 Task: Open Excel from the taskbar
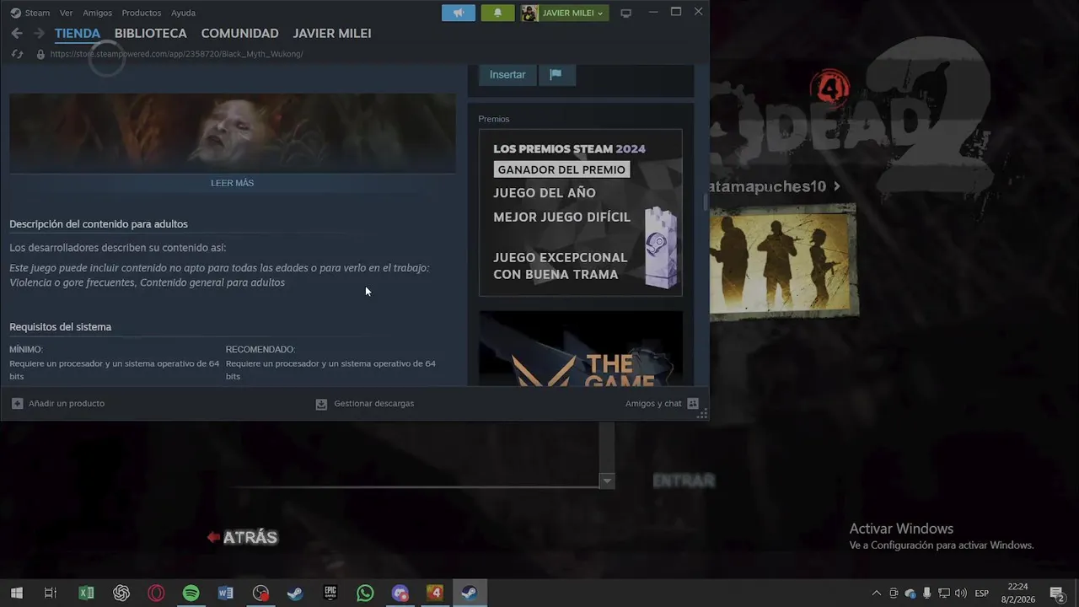[x=86, y=594]
